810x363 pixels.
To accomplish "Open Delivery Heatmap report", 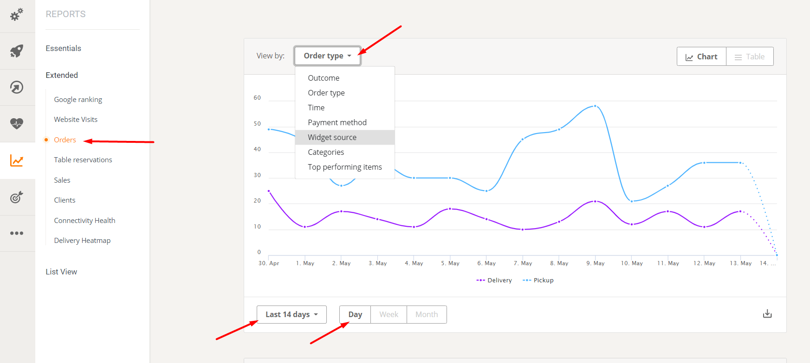I will pyautogui.click(x=82, y=240).
